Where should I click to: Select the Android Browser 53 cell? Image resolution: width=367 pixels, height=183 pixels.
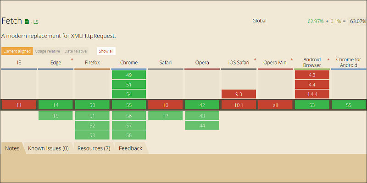312,105
